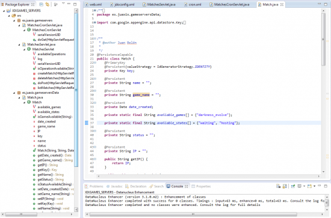The image size is (331, 218).
Task: Close the Package Explorer view tab
Action: pyautogui.click(x=32, y=4)
